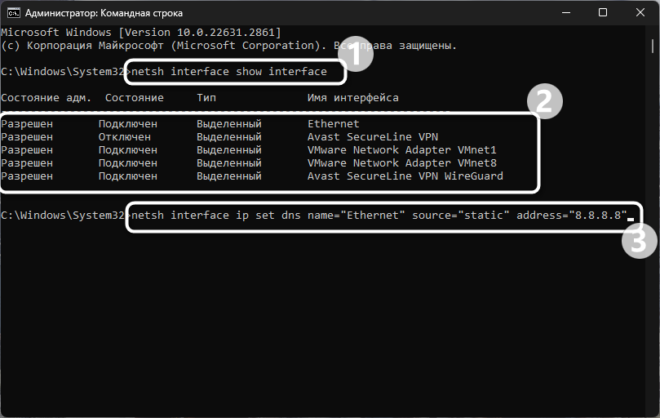Click the scrollbar down arrow
The width and height of the screenshot is (660, 418).
(x=652, y=411)
